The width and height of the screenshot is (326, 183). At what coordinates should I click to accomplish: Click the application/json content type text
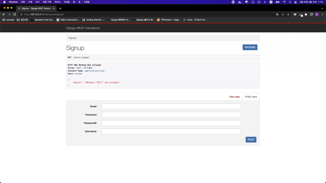94,71
